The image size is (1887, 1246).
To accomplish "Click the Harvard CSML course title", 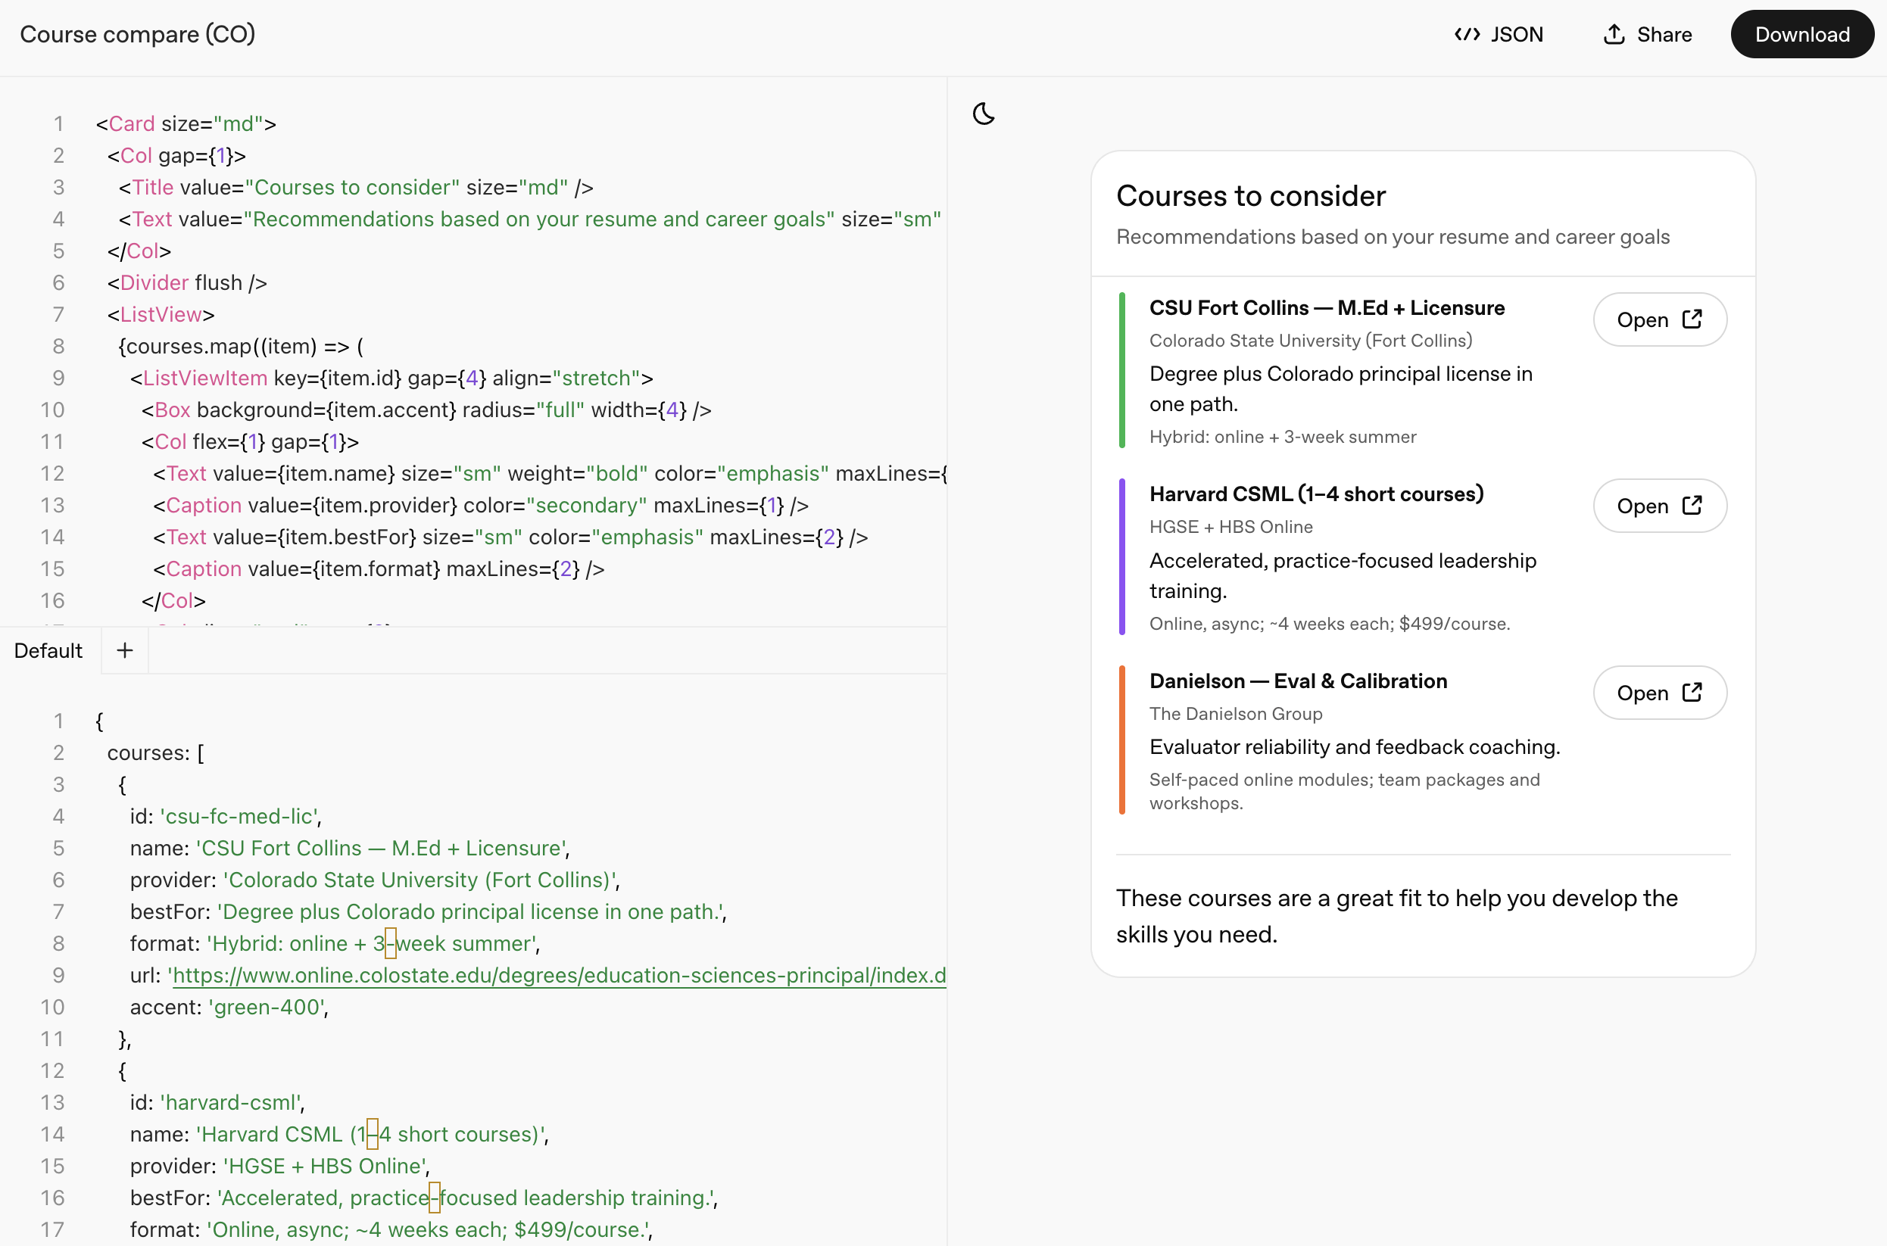I will click(x=1315, y=494).
